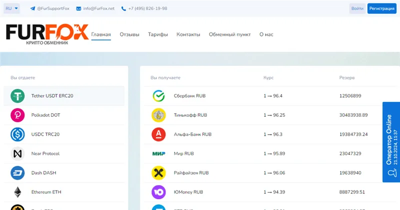Open the RU language dropdown

pyautogui.click(x=11, y=8)
